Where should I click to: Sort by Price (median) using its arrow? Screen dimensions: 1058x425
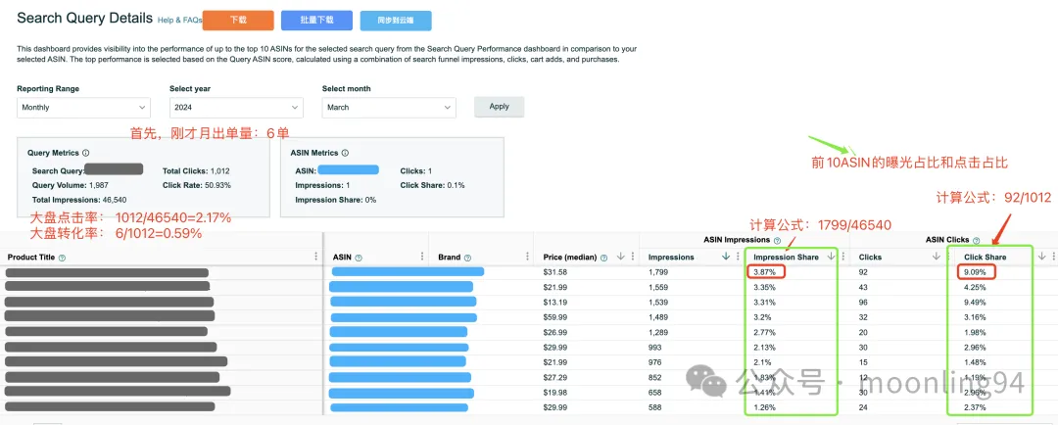620,257
